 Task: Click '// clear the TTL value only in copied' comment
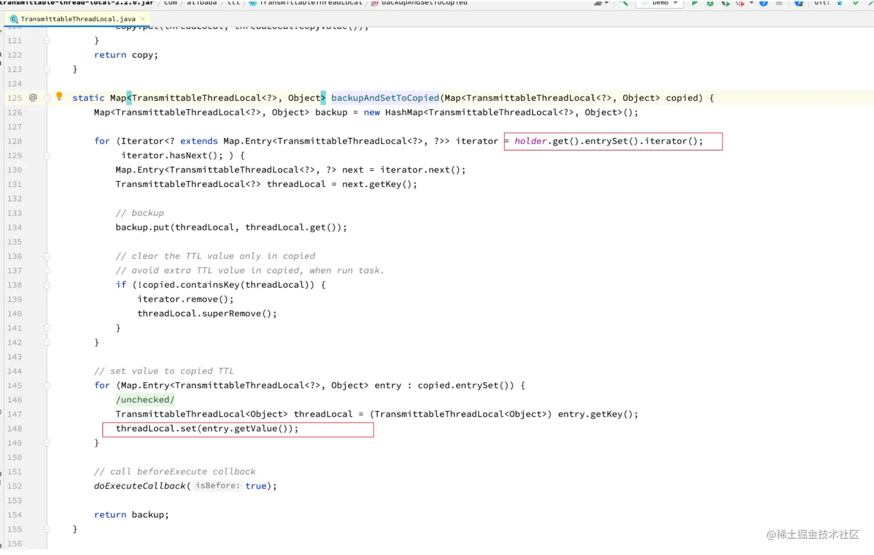tap(216, 256)
